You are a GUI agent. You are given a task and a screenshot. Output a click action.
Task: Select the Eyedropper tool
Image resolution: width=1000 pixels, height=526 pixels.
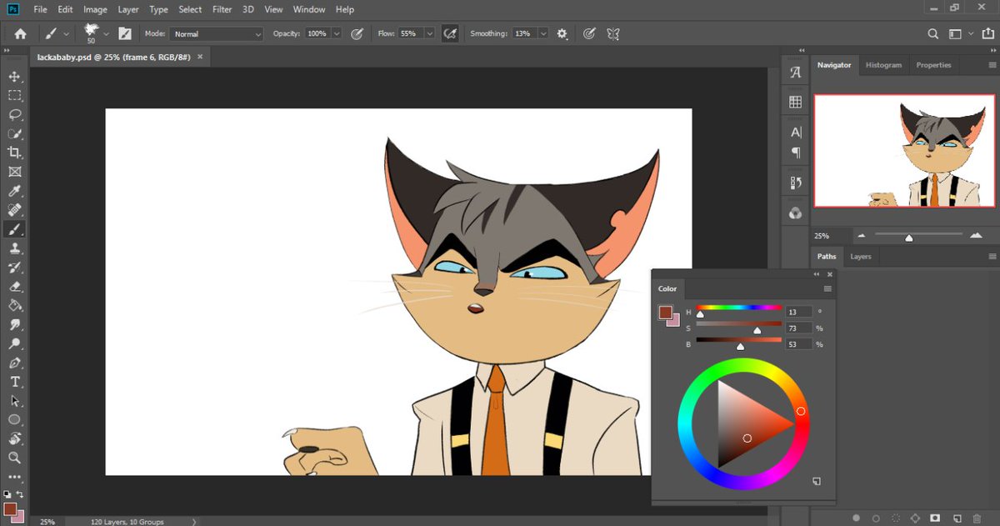[14, 191]
